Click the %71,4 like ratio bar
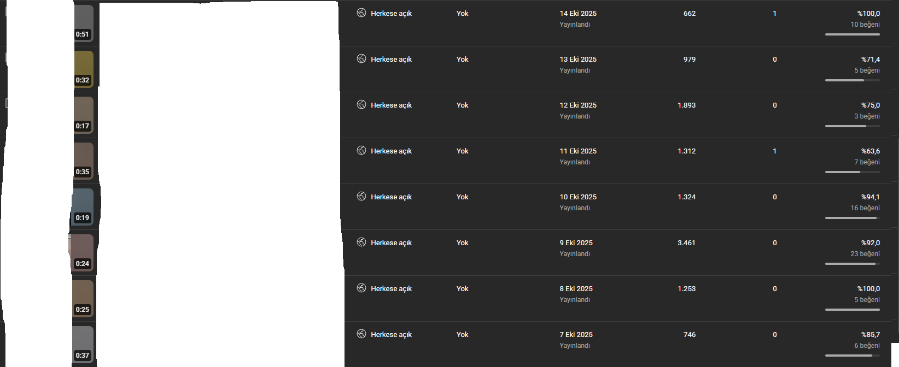 (853, 80)
